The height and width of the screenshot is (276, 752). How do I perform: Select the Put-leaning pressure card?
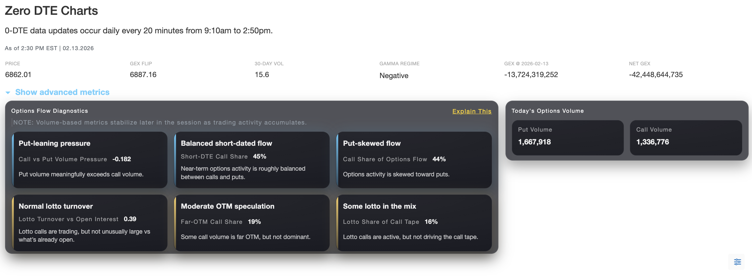[90, 160]
